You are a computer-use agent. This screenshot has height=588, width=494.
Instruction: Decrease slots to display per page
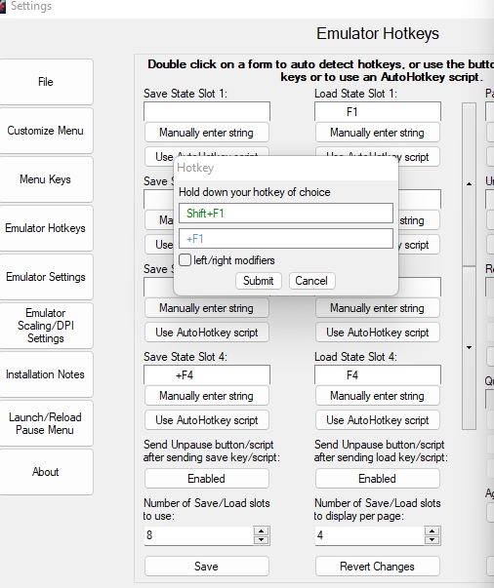tap(432, 540)
